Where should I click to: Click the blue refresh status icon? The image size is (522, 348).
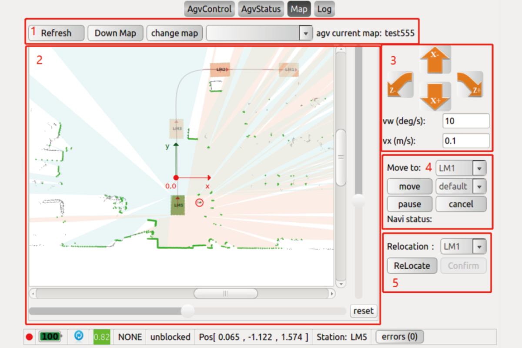pyautogui.click(x=79, y=336)
